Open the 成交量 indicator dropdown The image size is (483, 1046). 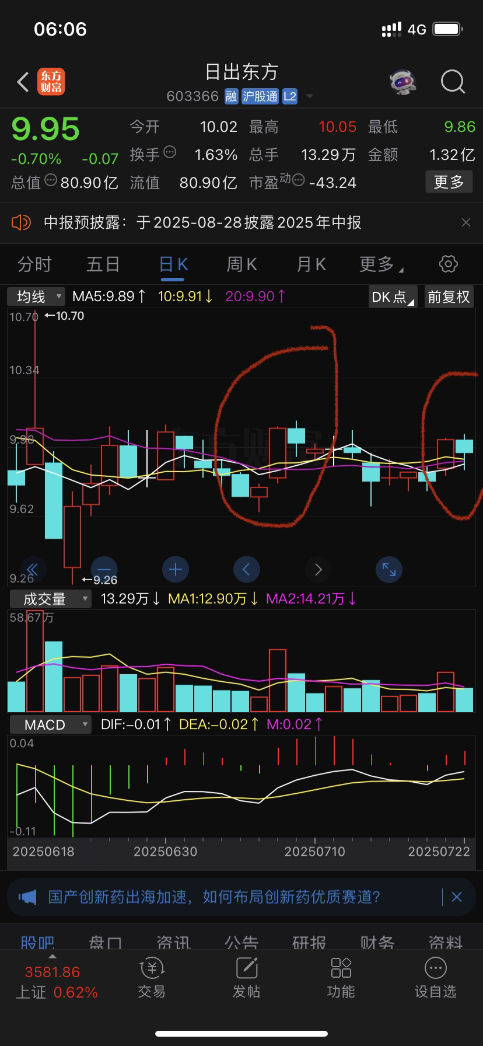(x=50, y=599)
